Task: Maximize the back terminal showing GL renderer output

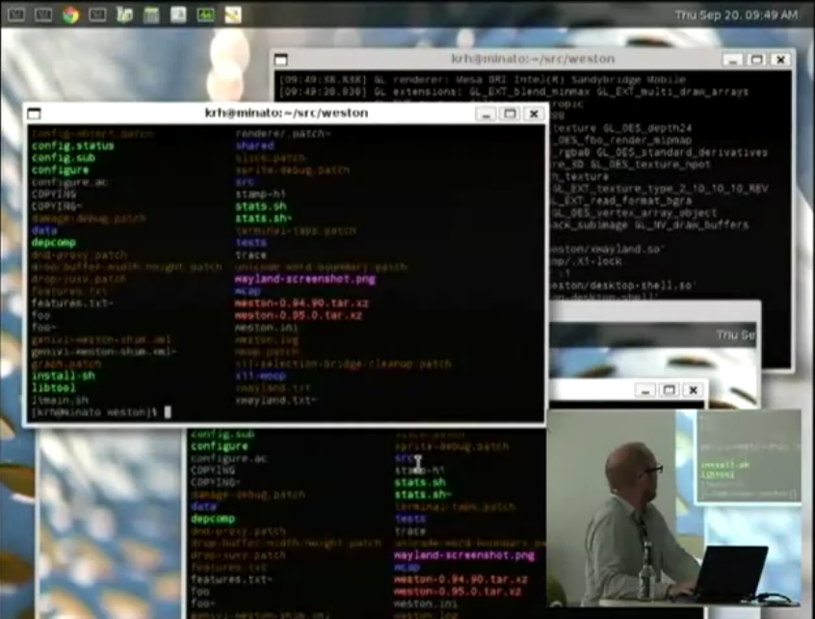Action: (756, 60)
